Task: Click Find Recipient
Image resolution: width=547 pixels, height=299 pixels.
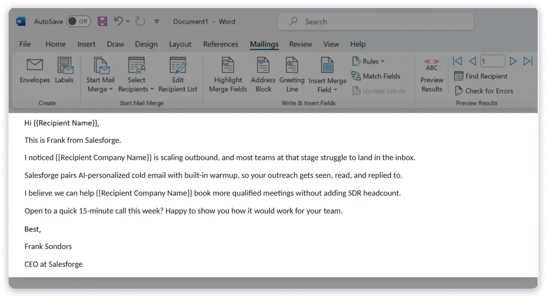Action: coord(481,76)
